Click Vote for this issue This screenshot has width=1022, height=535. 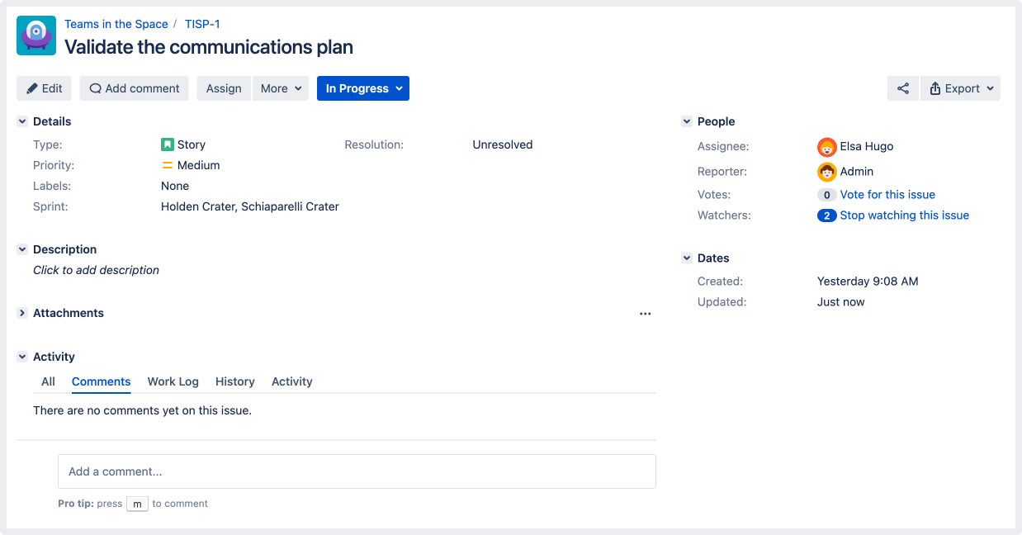887,195
